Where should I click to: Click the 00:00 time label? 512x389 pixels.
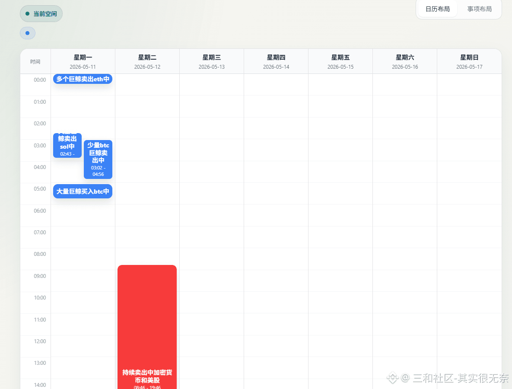40,80
